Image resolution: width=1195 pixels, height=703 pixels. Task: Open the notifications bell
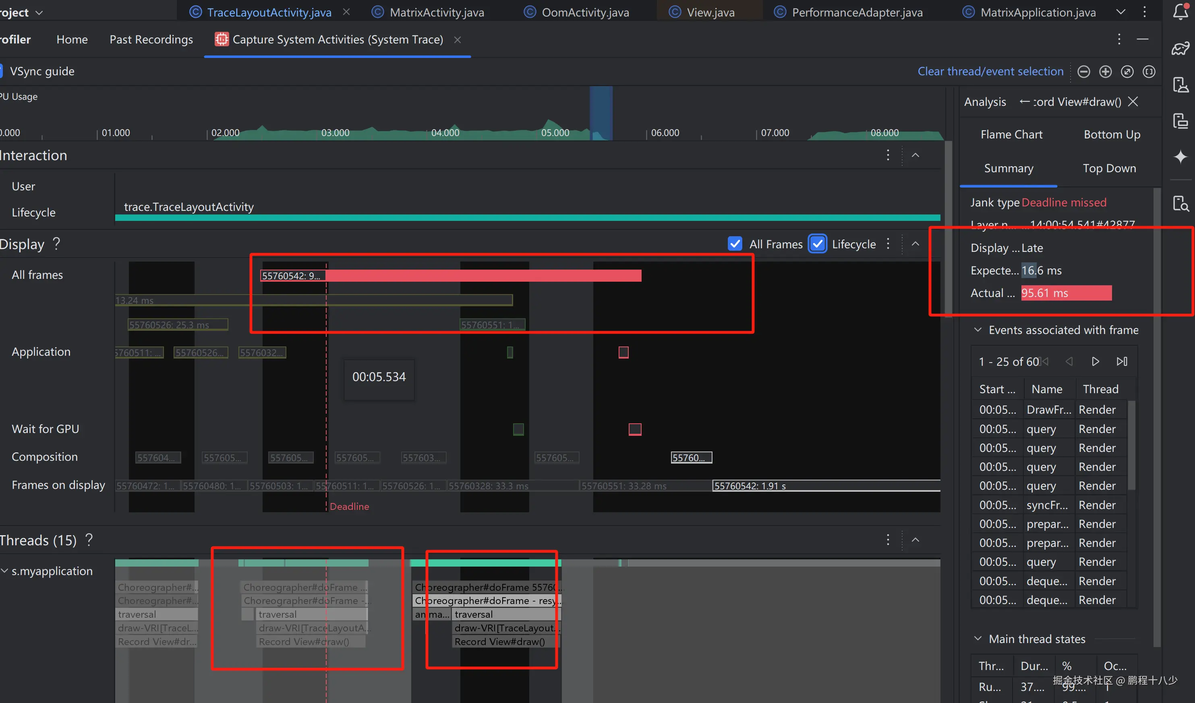click(x=1181, y=12)
